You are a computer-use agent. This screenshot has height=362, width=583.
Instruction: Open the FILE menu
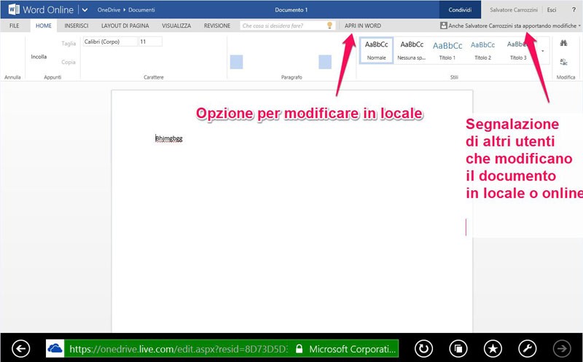pos(14,25)
